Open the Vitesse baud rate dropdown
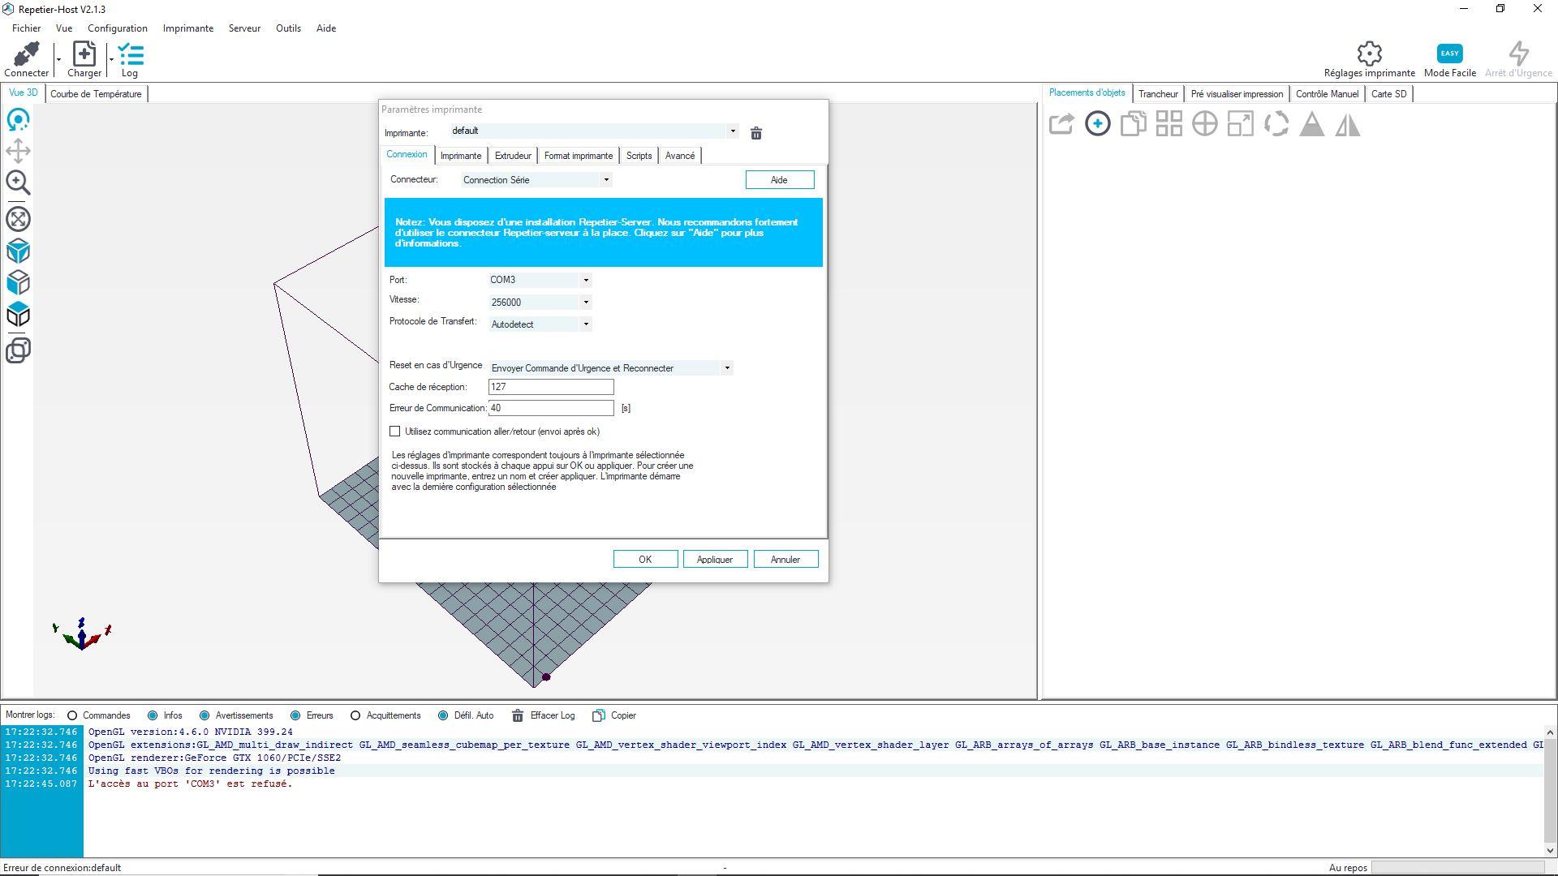This screenshot has height=876, width=1558. (585, 303)
